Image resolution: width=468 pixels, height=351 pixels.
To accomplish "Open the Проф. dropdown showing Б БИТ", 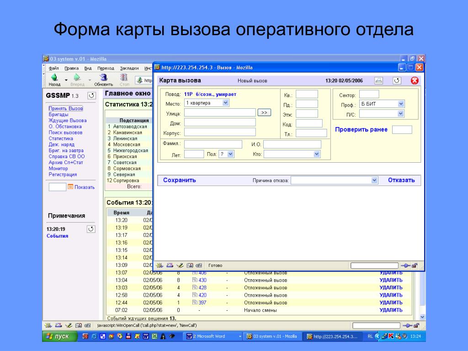I will pyautogui.click(x=401, y=104).
